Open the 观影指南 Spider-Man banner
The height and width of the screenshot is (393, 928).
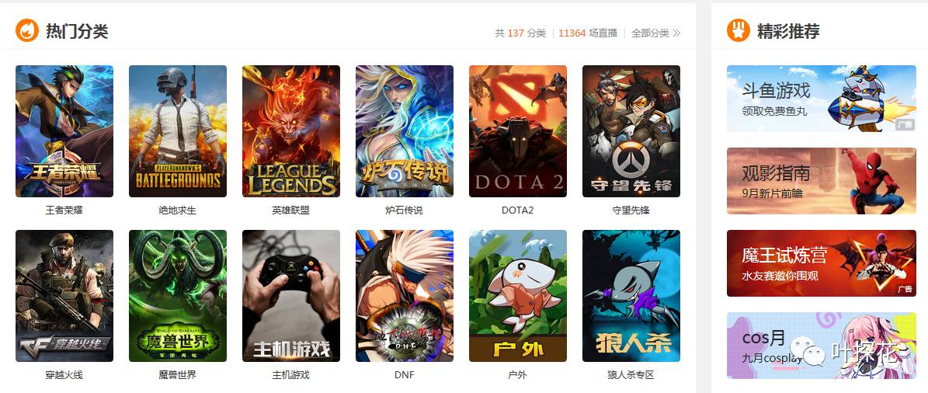[822, 180]
